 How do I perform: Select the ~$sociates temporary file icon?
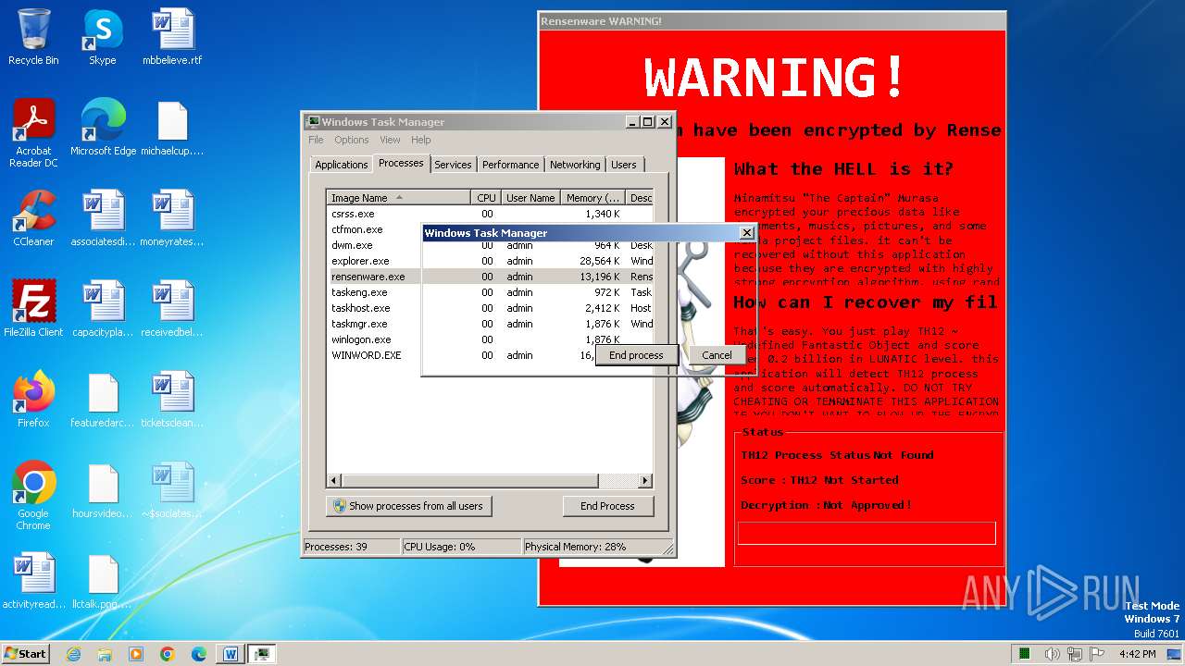172,490
